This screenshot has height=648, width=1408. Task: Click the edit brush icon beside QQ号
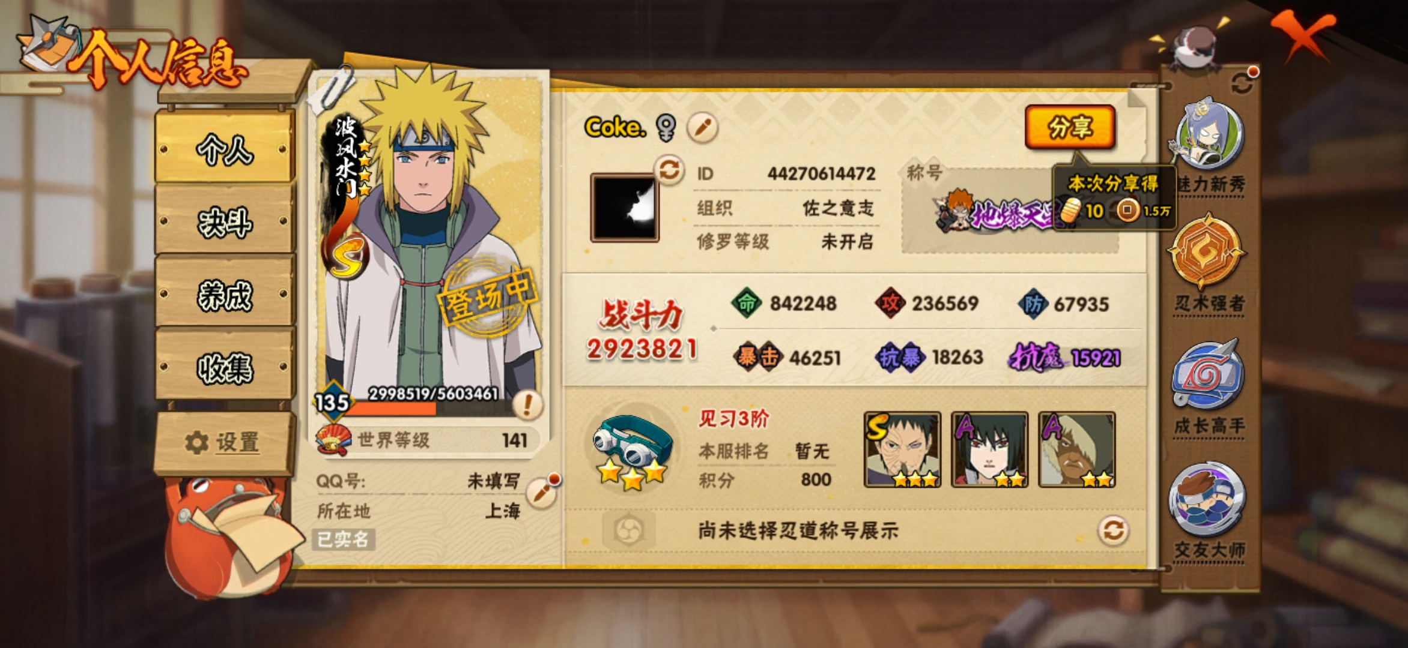(542, 492)
